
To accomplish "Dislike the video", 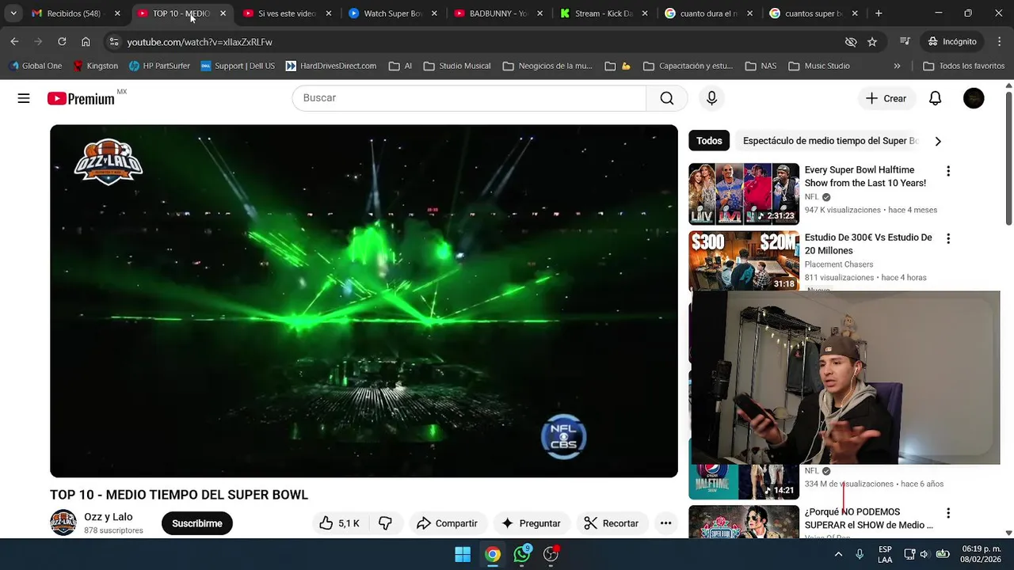I will [x=385, y=523].
